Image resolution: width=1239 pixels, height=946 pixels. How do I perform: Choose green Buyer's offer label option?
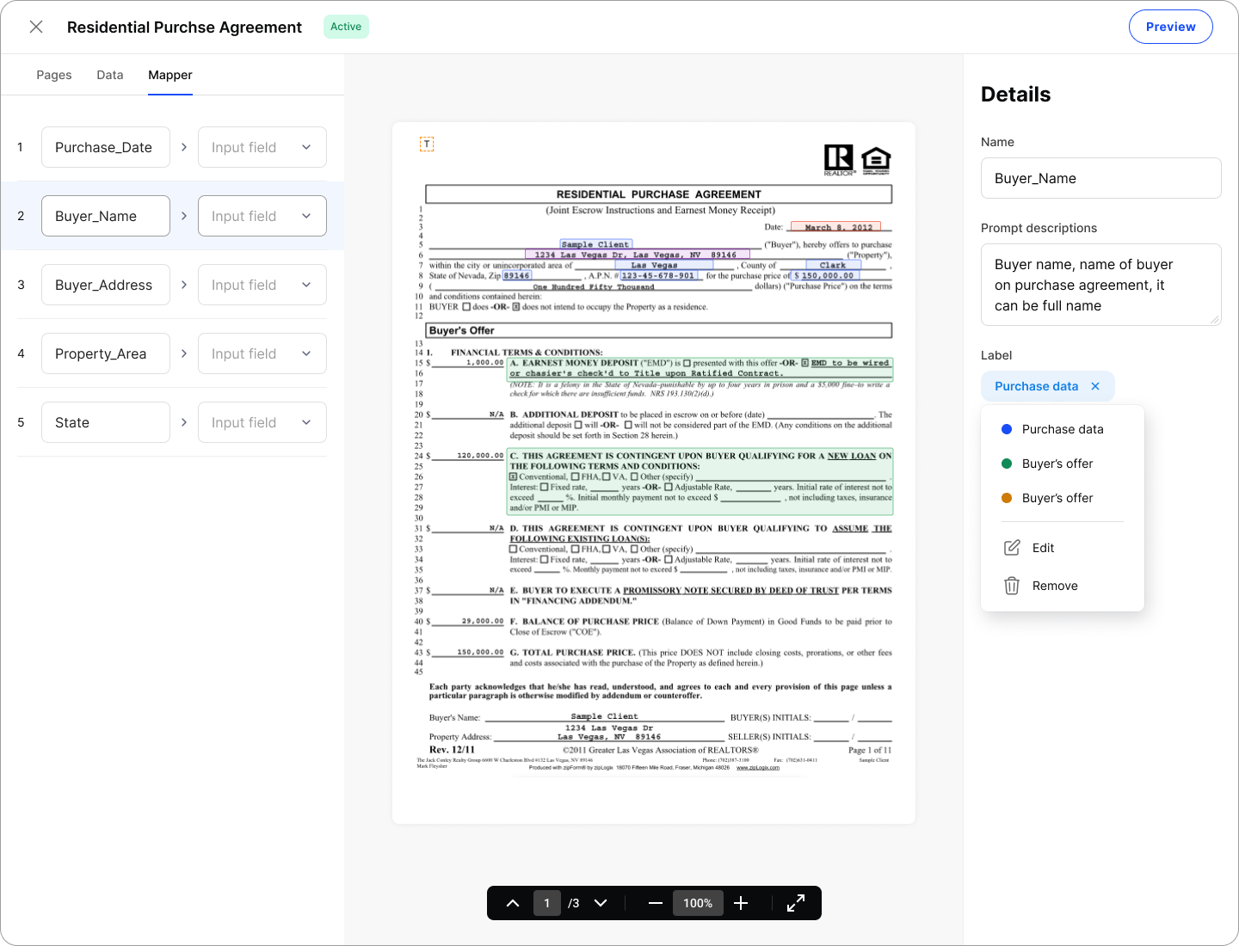click(1057, 464)
